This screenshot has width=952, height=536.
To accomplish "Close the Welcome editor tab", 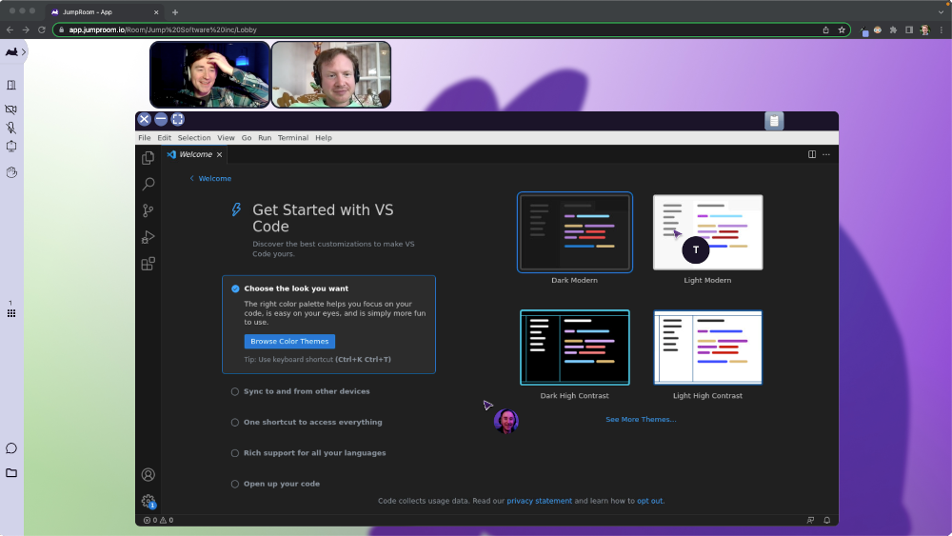I will pos(220,155).
